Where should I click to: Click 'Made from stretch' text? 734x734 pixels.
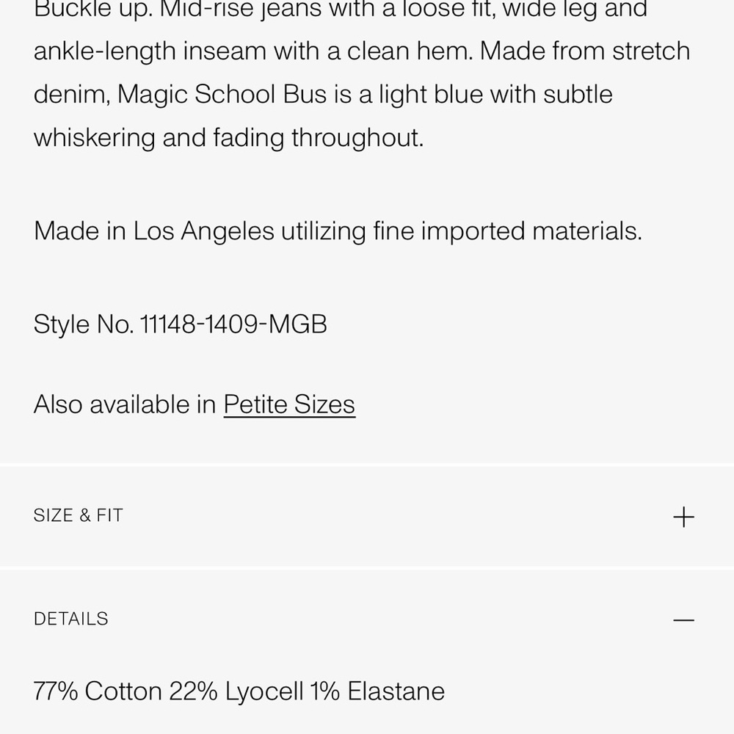click(585, 51)
